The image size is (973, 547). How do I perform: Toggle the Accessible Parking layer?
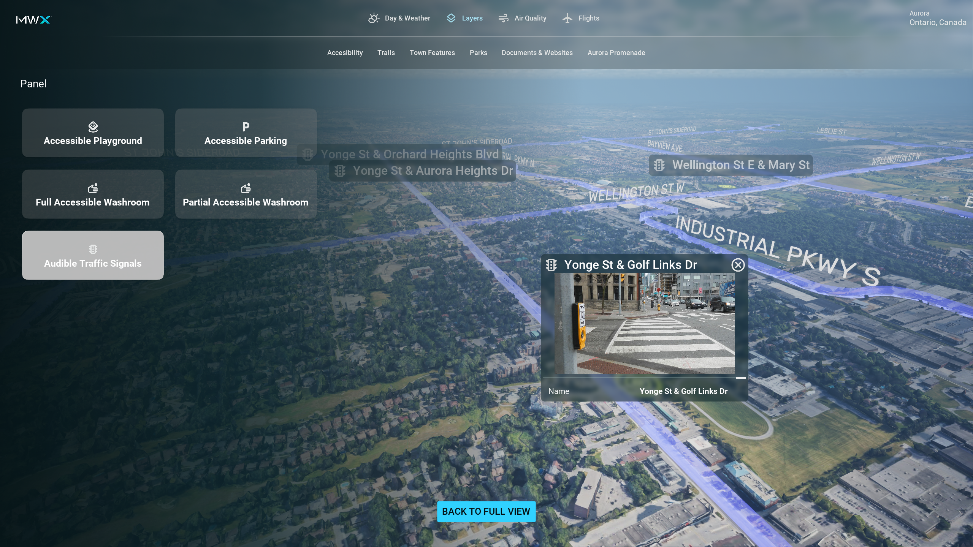point(246,133)
